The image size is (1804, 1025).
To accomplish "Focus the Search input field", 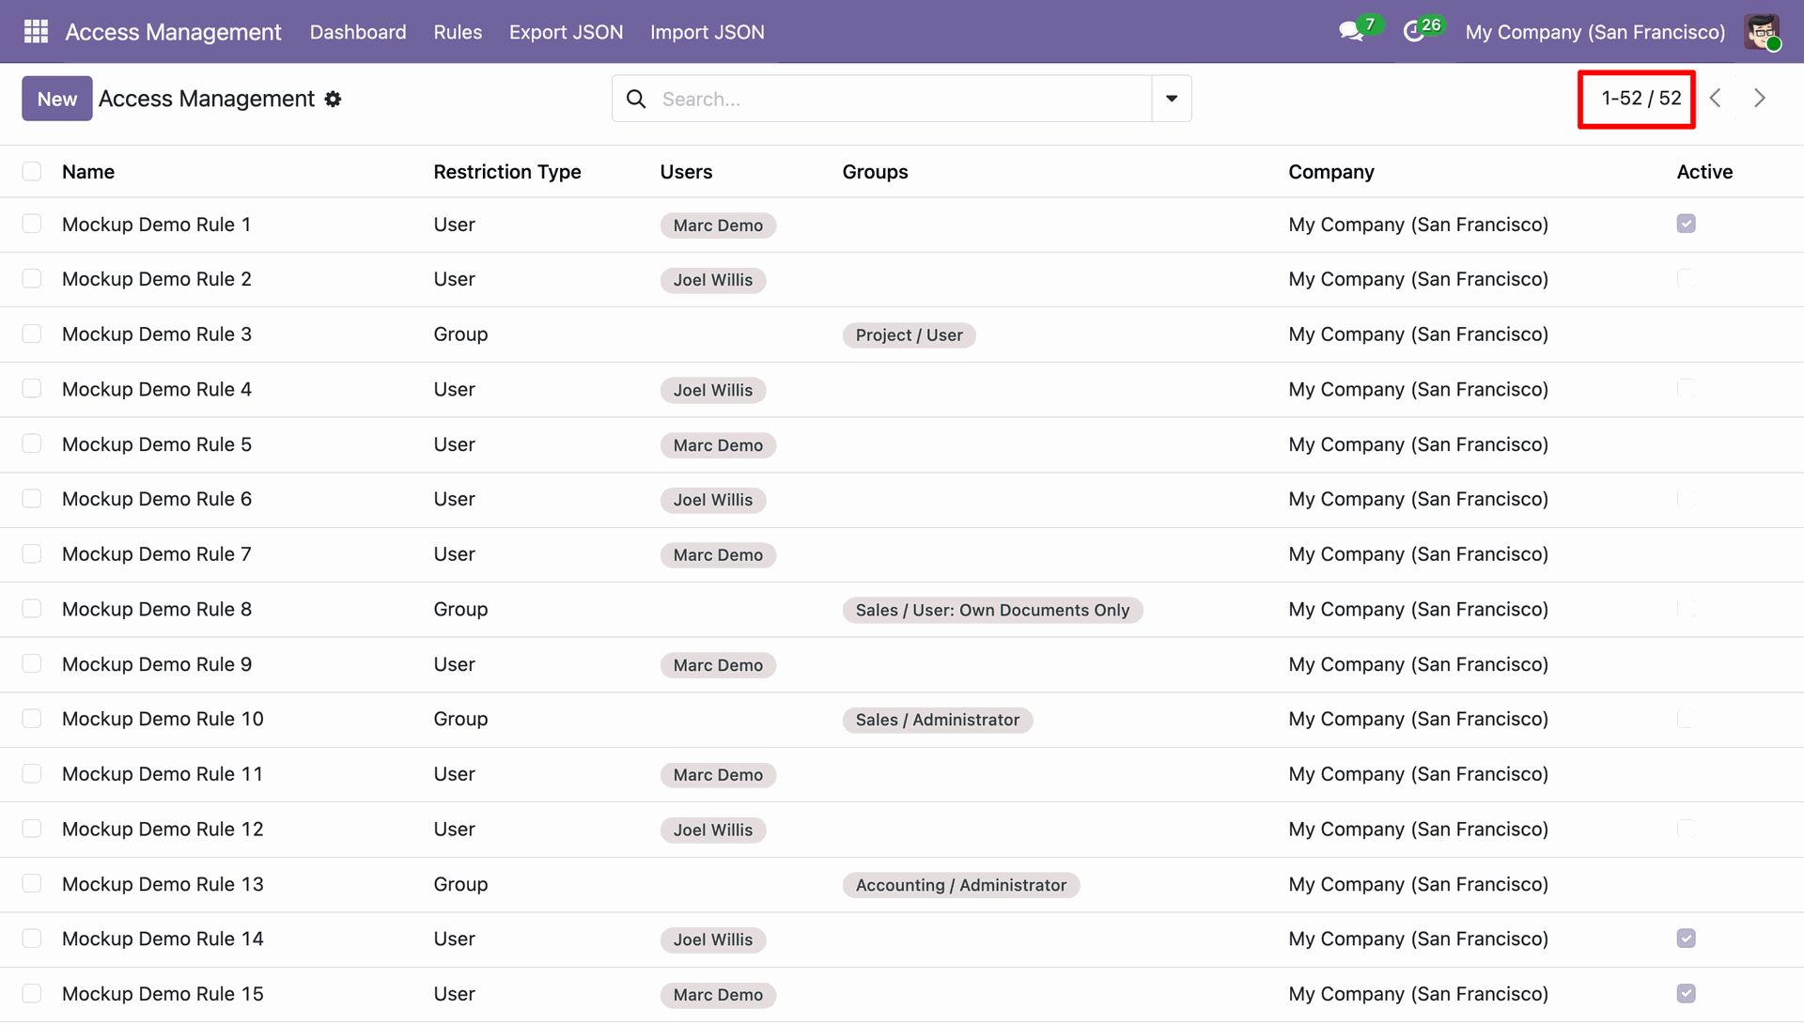I will point(902,99).
